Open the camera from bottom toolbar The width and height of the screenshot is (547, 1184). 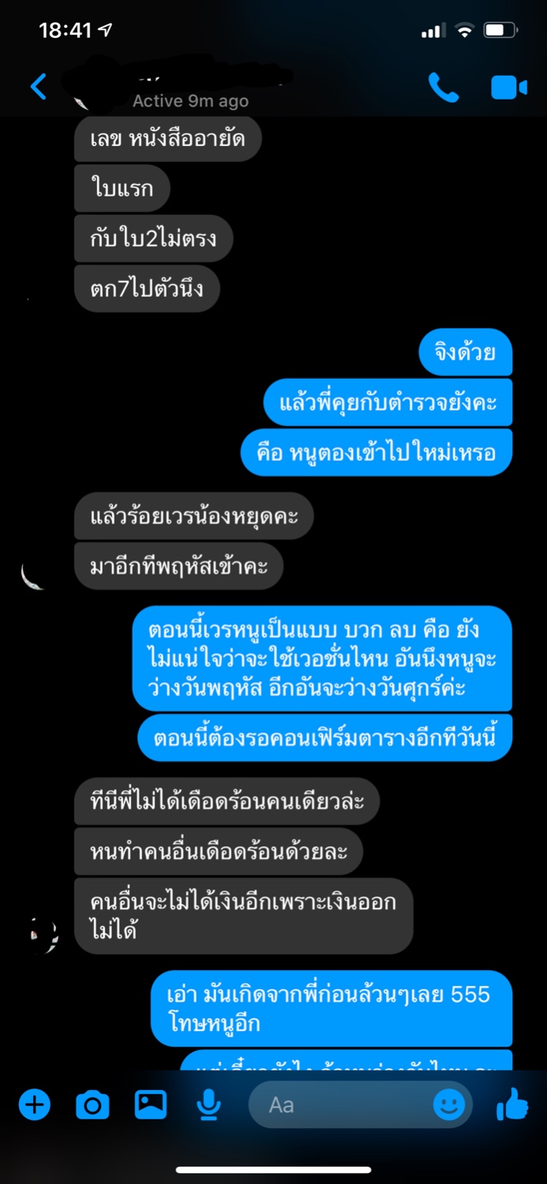(x=92, y=1105)
